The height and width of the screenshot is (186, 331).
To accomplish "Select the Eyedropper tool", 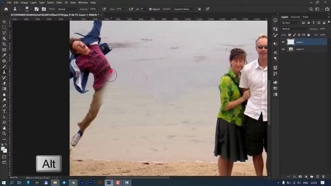I will (x=4, y=55).
